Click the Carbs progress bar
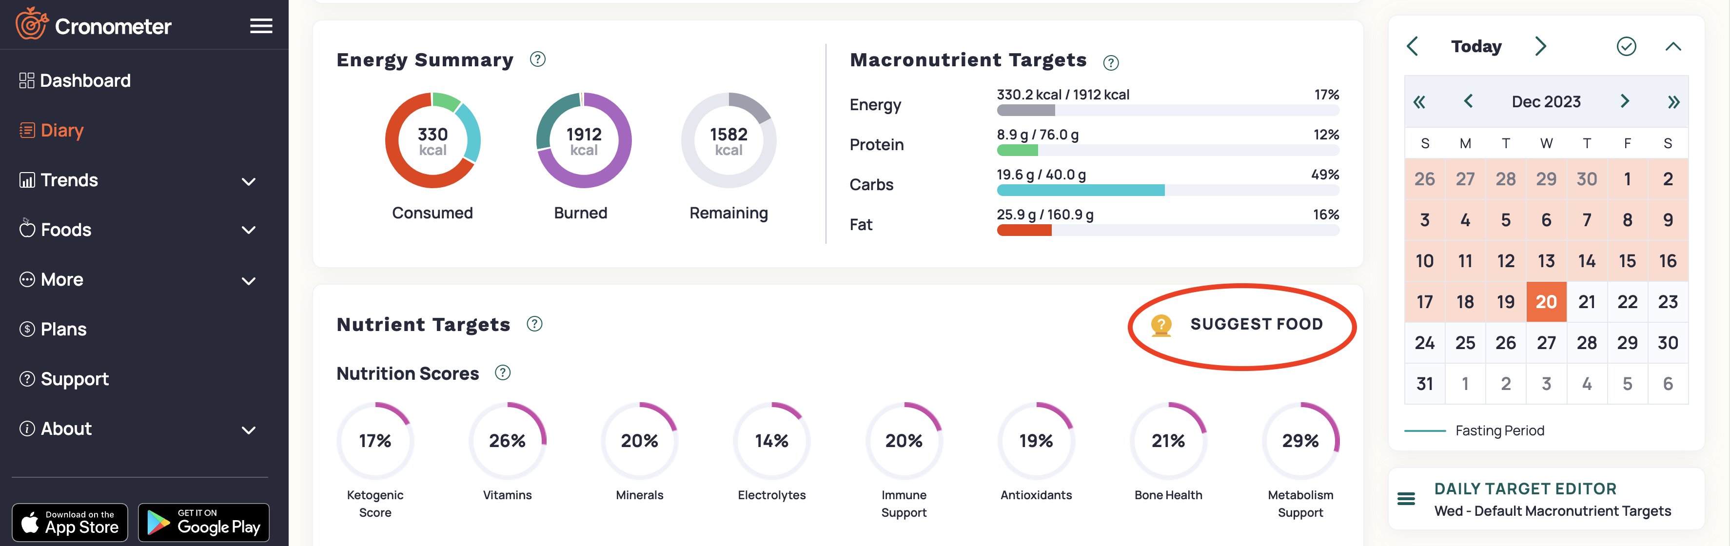Screen dimensions: 1730x546 pyautogui.click(x=1167, y=190)
